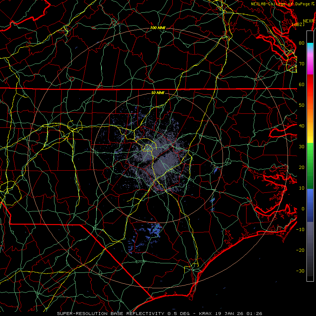Click the 20 value on the dBZ scale

click(302, 167)
